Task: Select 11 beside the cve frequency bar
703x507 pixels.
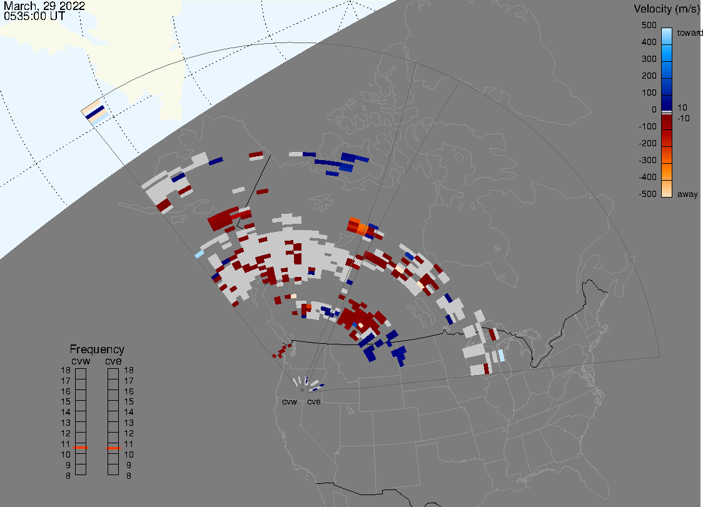Action: (x=129, y=444)
